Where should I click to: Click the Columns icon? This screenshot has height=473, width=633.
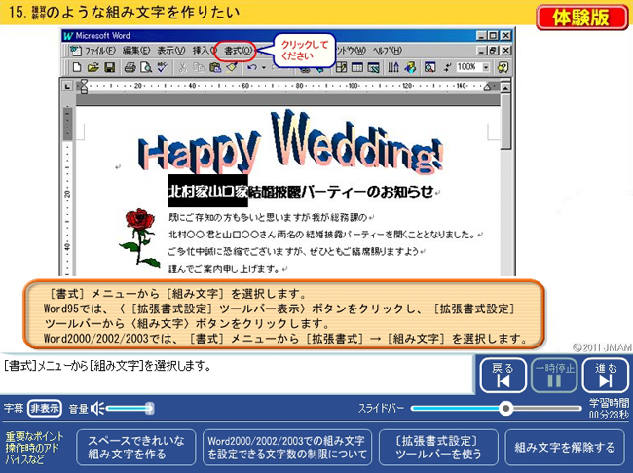(x=393, y=67)
